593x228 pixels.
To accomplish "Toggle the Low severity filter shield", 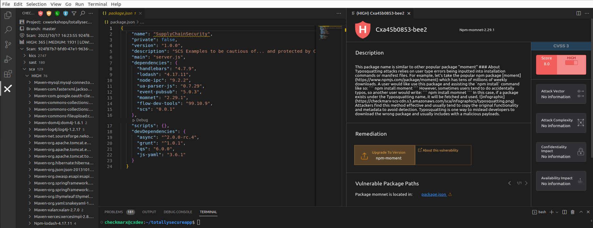I will click(x=57, y=13).
